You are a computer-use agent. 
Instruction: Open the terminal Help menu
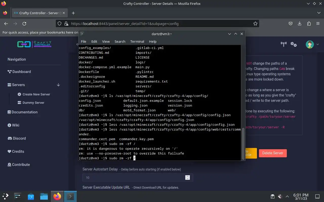153,41
